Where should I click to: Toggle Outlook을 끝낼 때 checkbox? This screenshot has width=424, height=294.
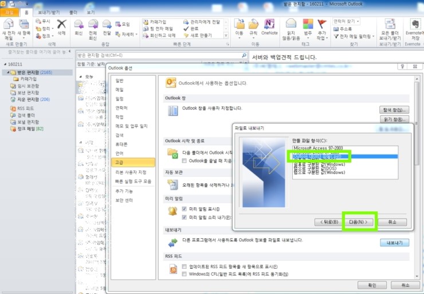click(x=184, y=161)
